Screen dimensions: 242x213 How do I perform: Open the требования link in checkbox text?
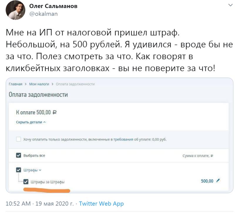123,139
